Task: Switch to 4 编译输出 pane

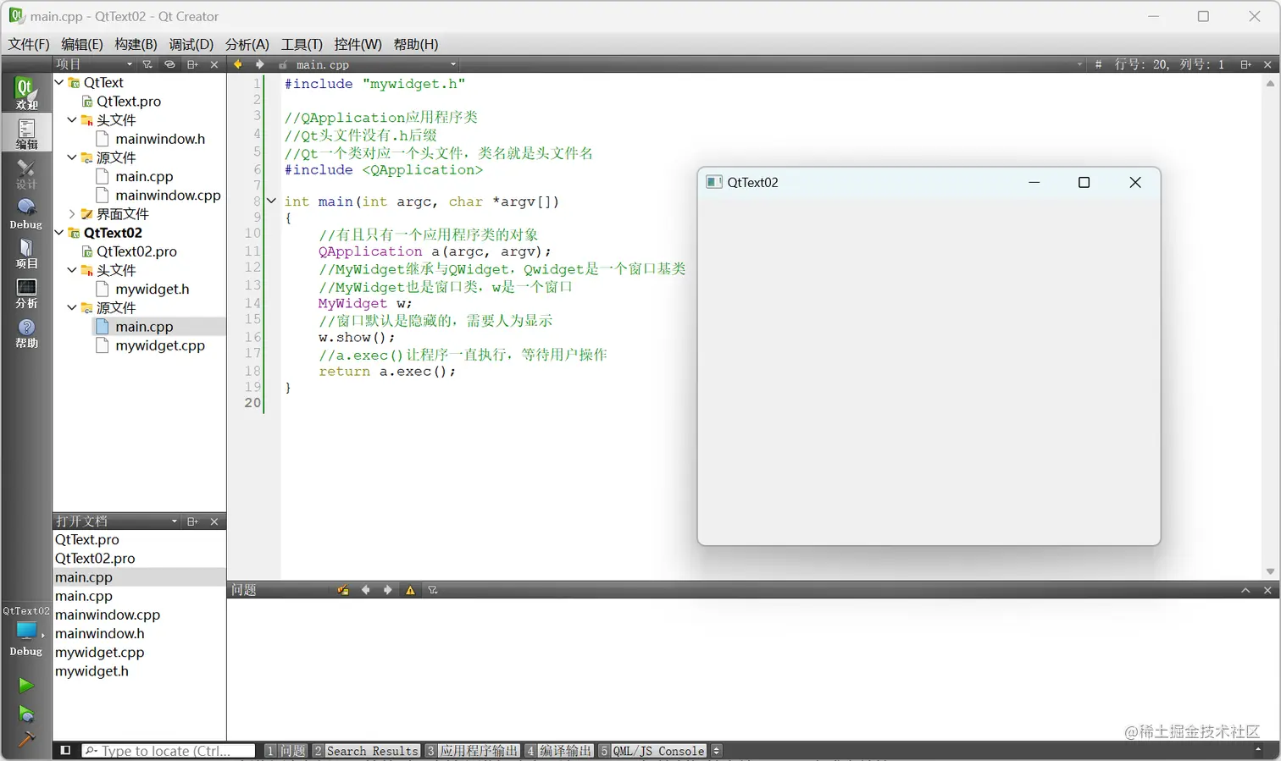Action: tap(559, 751)
